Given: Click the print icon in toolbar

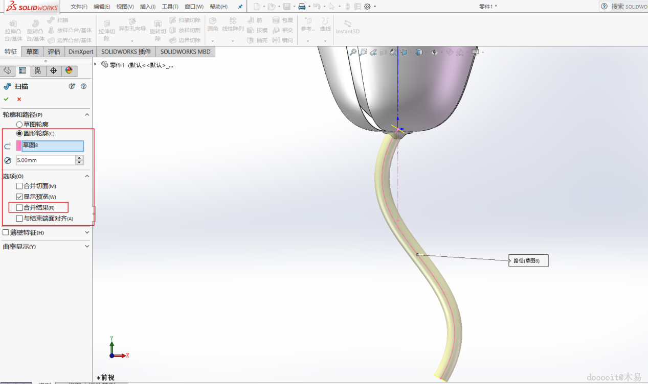Looking at the screenshot, I should click(x=302, y=7).
